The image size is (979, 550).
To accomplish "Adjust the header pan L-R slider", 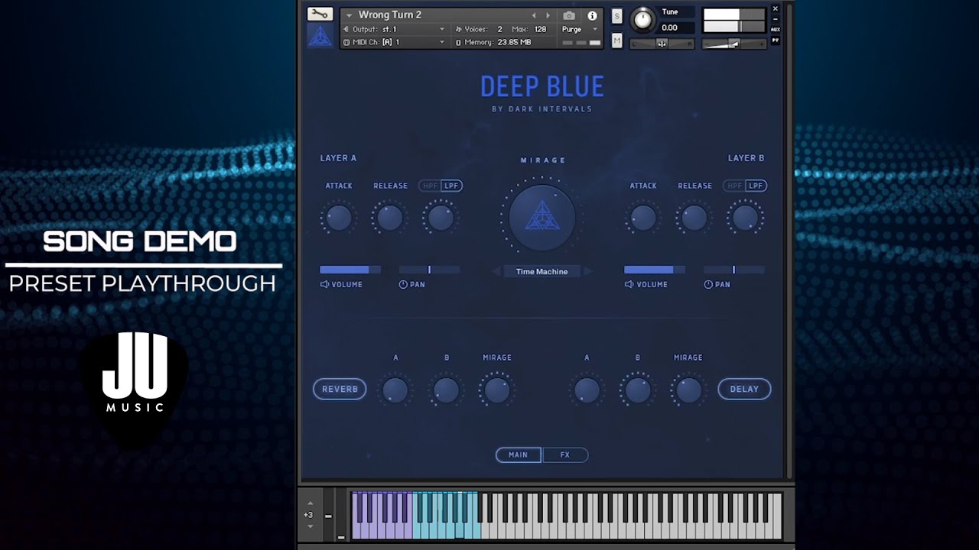I will [662, 44].
